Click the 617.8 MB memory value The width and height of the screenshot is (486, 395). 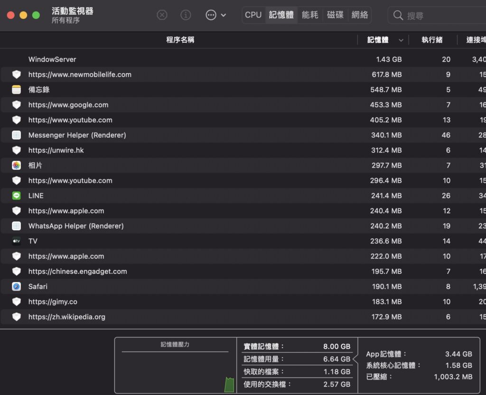click(386, 75)
